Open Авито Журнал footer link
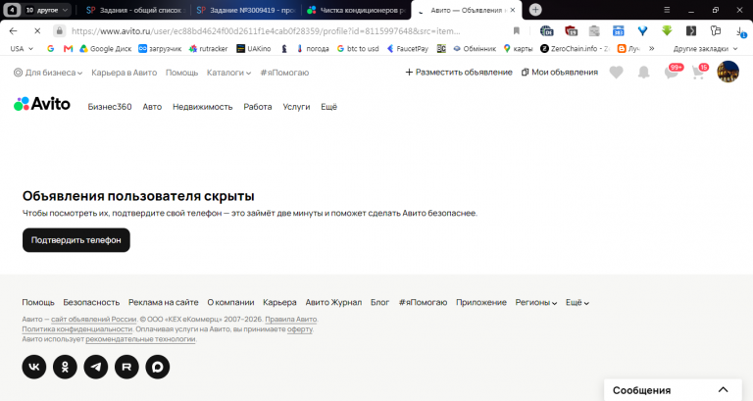 coord(333,302)
